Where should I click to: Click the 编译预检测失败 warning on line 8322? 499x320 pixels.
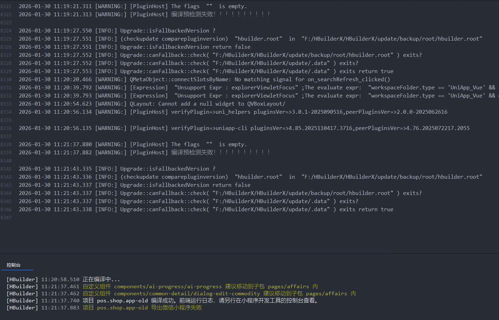point(193,14)
